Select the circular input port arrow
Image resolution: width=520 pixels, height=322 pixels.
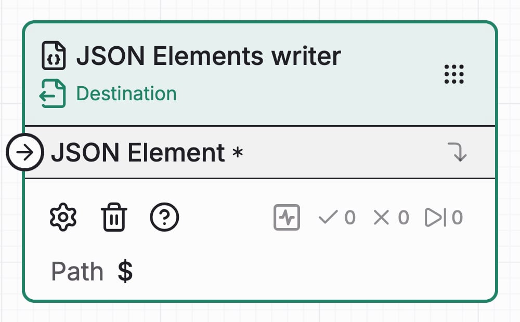point(25,152)
